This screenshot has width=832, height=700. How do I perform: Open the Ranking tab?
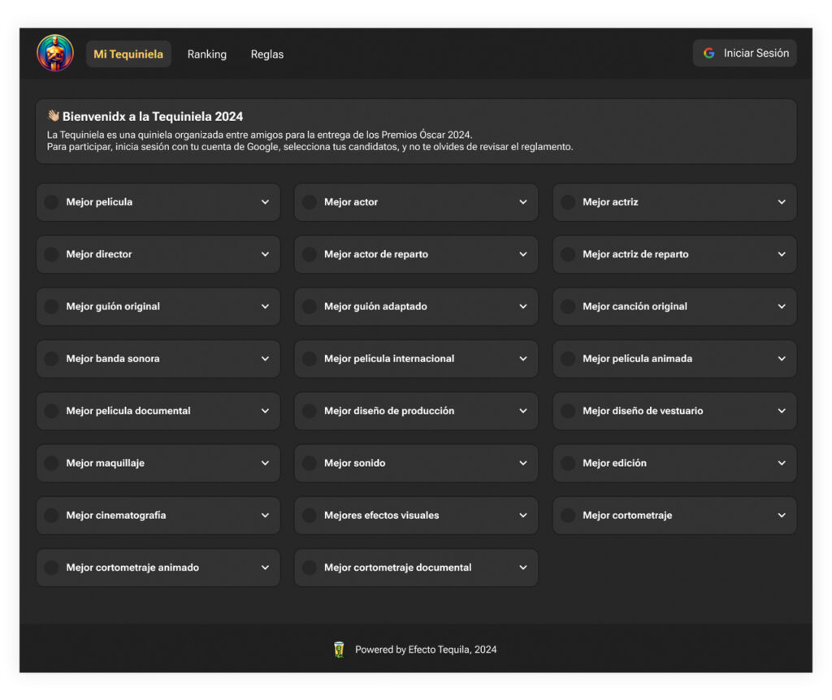[x=207, y=54]
